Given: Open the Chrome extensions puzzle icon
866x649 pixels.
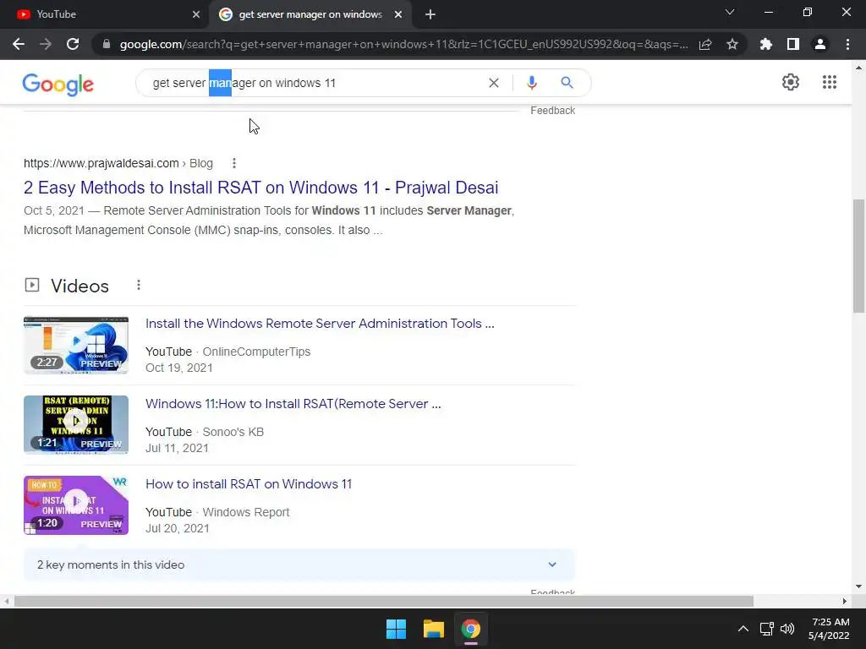Looking at the screenshot, I should click(766, 44).
